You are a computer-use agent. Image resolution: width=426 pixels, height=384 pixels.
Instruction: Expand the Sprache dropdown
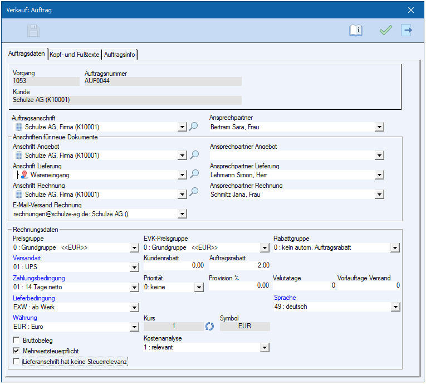coord(395,307)
